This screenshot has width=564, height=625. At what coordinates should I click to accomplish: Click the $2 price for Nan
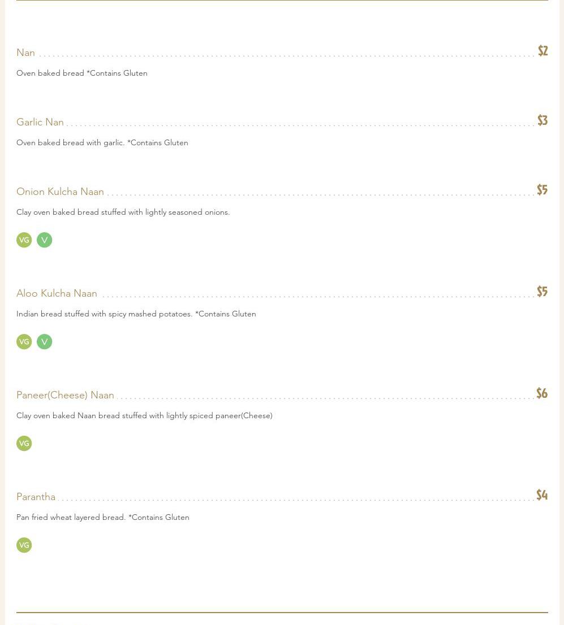coord(543,51)
